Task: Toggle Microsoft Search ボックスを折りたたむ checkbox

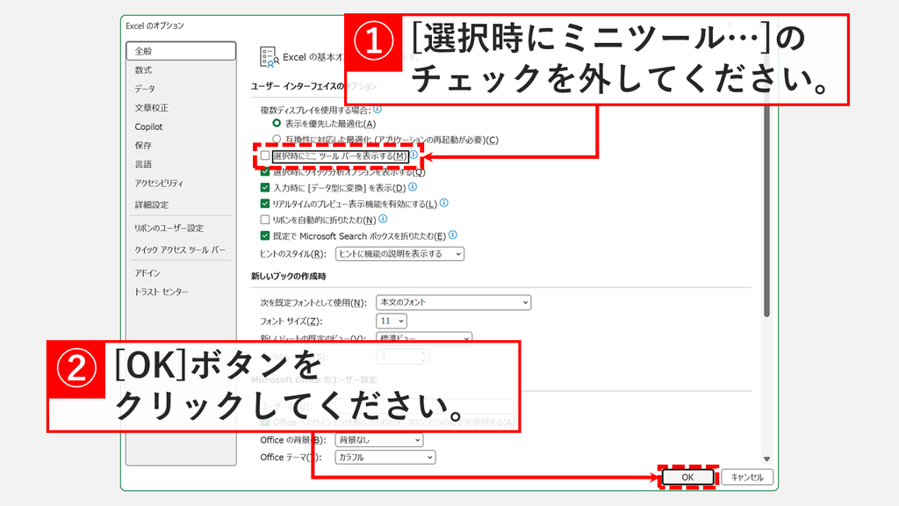Action: click(x=265, y=235)
